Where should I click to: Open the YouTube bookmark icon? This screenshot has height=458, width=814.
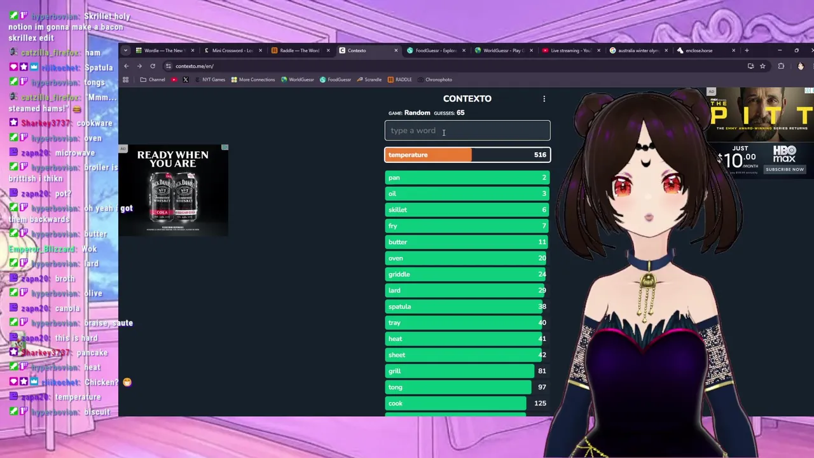tap(174, 80)
